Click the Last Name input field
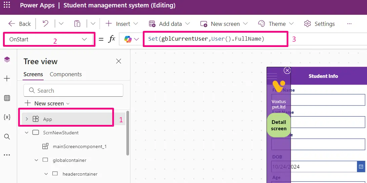Viewport: 367px width, 183px height. [x=318, y=122]
